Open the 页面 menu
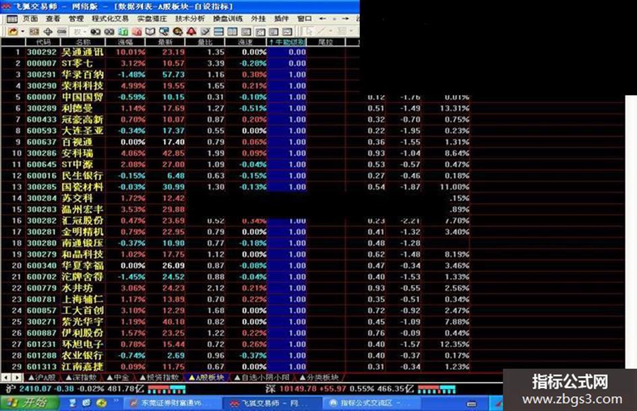 30,19
